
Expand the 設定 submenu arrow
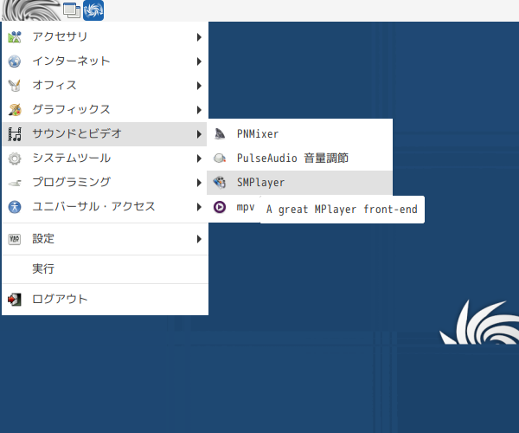[x=199, y=239]
